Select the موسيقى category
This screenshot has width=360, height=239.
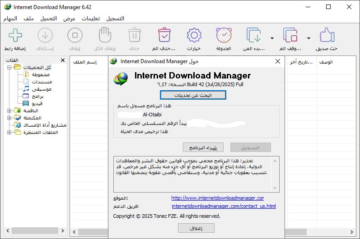(x=42, y=89)
